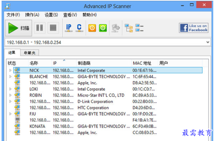Open the Like us on Facebook link
The image size is (214, 141).
click(x=194, y=28)
